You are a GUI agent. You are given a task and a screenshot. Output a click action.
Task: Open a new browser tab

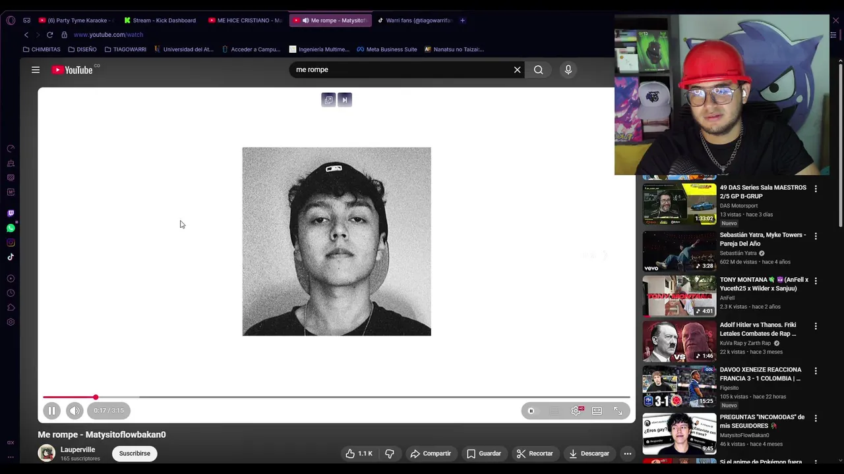(462, 20)
